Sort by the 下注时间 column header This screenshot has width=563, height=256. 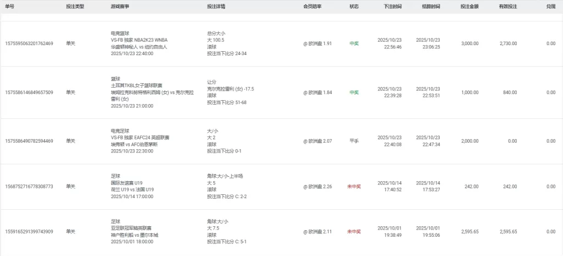[x=393, y=7]
